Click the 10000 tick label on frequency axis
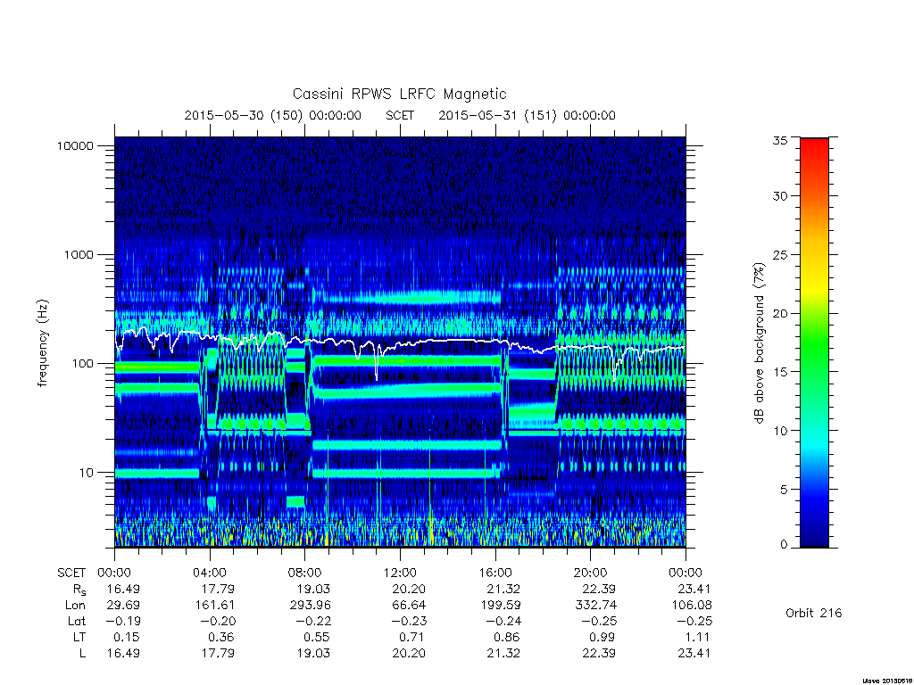The height and width of the screenshot is (685, 914). pyautogui.click(x=75, y=146)
